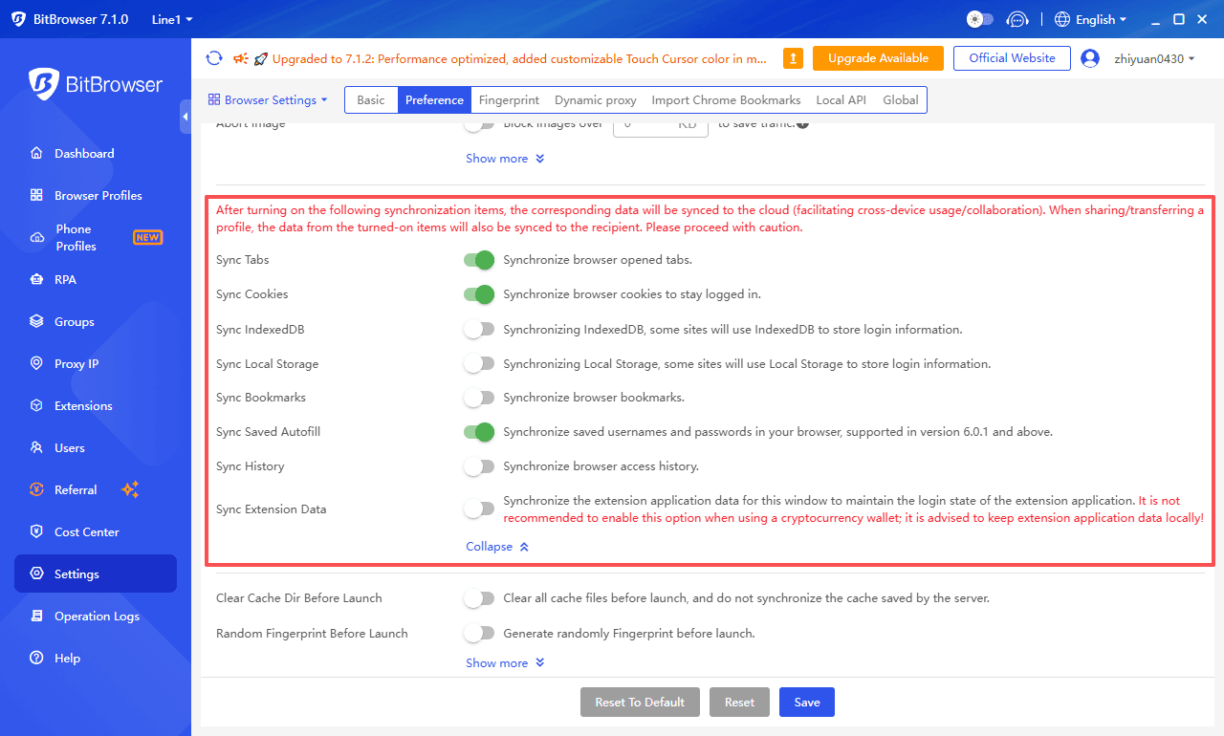The width and height of the screenshot is (1224, 736).
Task: Open the Extensions section
Action: pyautogui.click(x=82, y=405)
